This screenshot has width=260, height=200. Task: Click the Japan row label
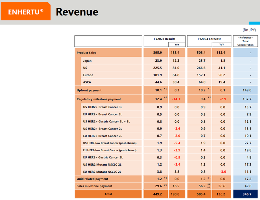(x=87, y=60)
